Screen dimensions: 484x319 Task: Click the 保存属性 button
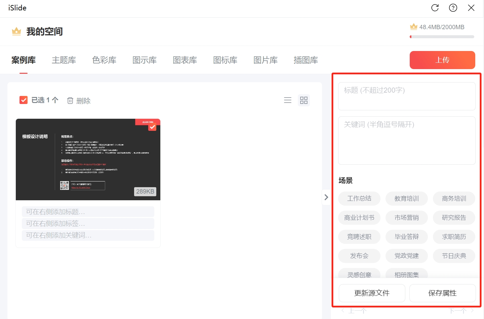coord(442,293)
